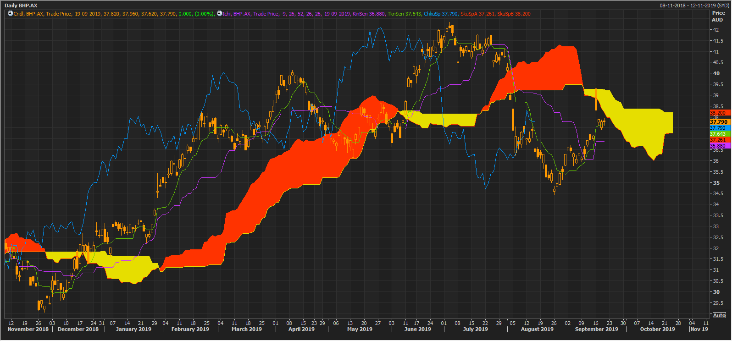732x341 pixels.
Task: Click the June 2019 label on time axis
Action: [x=418, y=329]
